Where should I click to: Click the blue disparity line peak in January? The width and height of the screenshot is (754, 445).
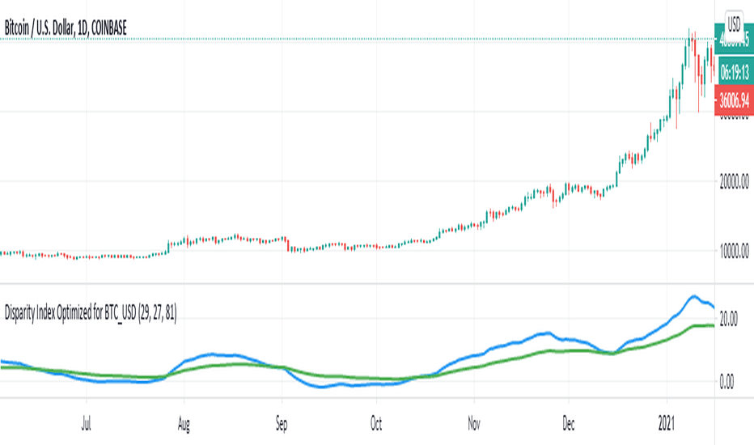(x=693, y=296)
